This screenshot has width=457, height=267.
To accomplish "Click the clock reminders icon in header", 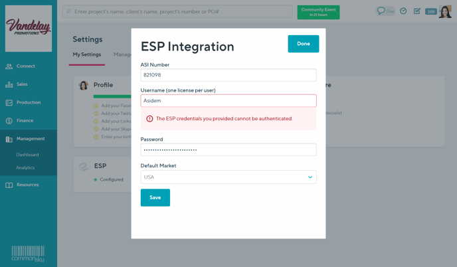I will pyautogui.click(x=403, y=11).
